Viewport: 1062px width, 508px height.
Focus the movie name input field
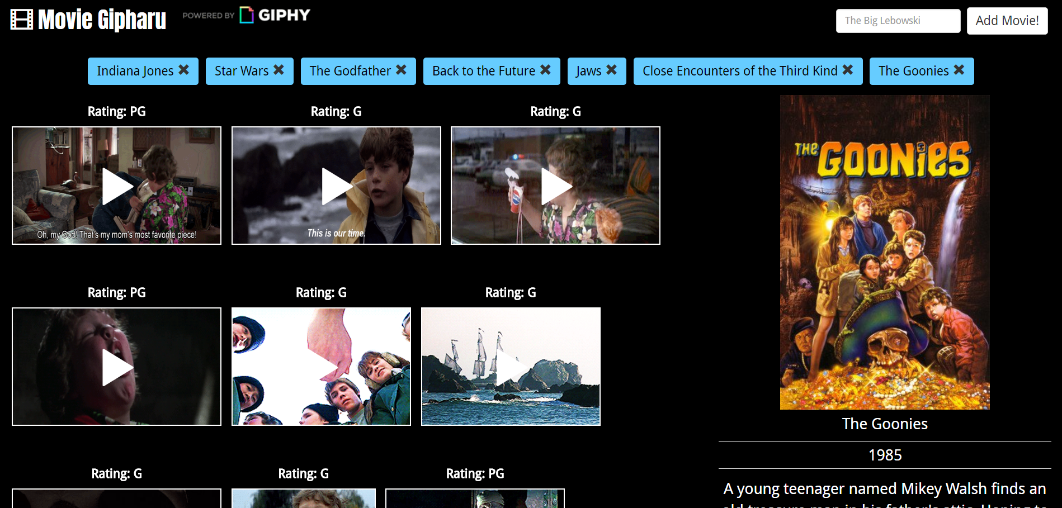(x=898, y=21)
